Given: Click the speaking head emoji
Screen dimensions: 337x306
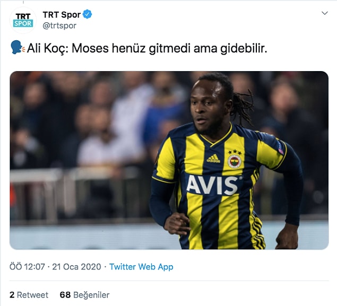Looking at the screenshot, I should coord(18,47).
